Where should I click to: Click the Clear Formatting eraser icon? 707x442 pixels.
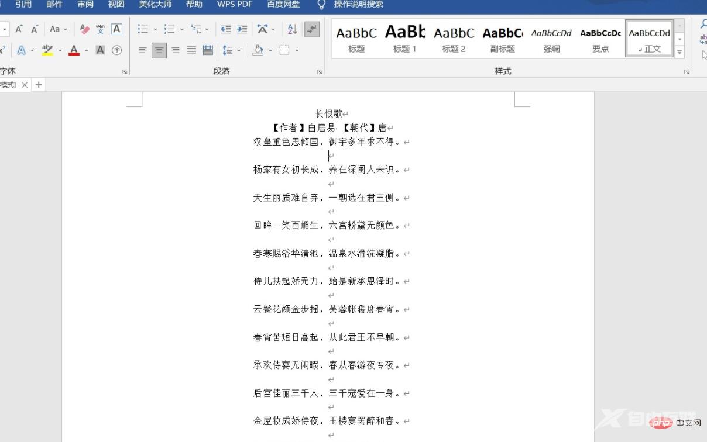(85, 29)
